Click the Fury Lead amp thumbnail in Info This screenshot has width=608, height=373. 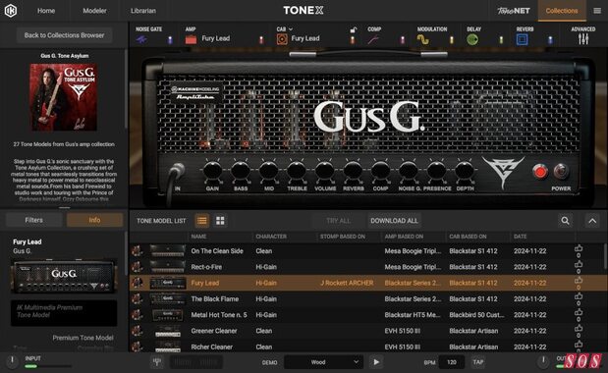point(64,277)
